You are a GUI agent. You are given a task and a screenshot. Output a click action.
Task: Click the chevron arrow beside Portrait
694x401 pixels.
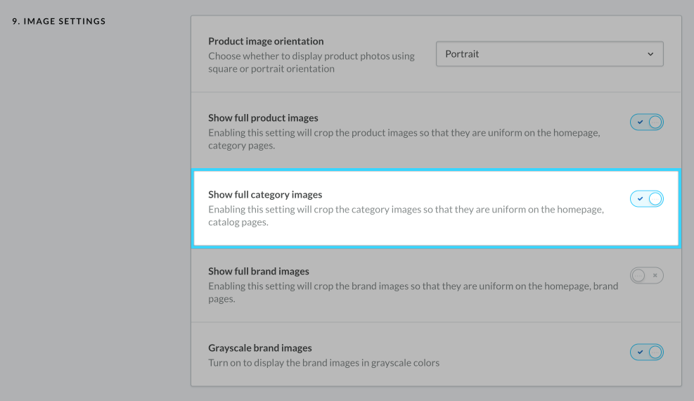pos(650,54)
